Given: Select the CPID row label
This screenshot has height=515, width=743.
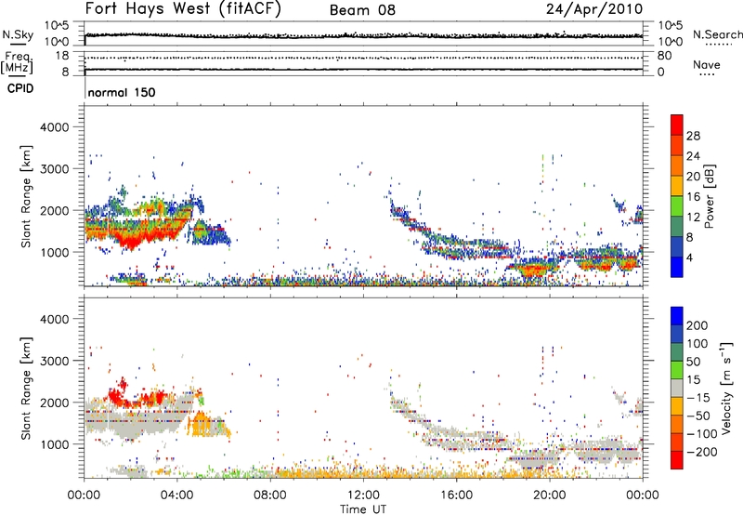Looking at the screenshot, I should pos(20,88).
